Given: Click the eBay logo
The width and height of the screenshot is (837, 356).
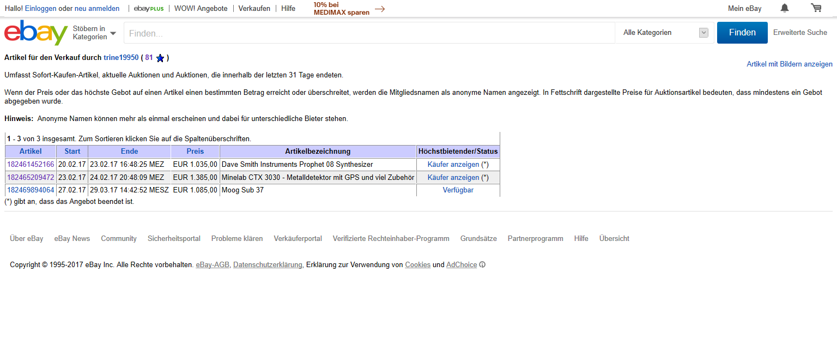Looking at the screenshot, I should 36,33.
